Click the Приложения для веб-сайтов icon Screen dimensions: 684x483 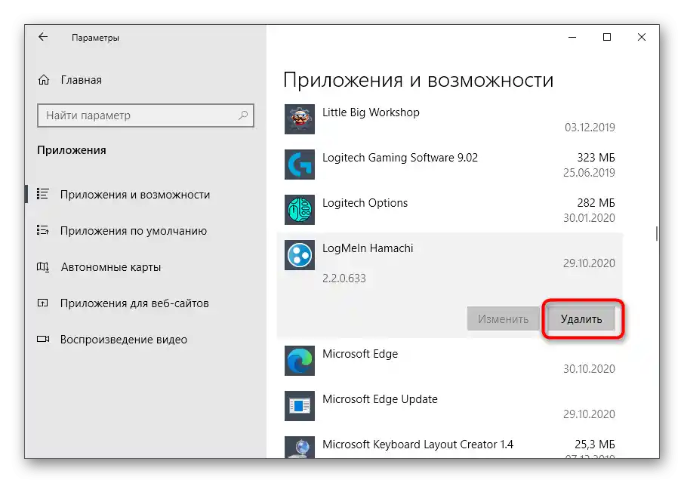[x=43, y=303]
